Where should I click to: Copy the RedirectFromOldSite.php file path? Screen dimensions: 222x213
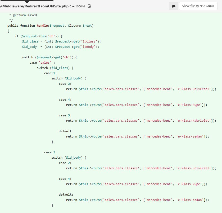(89, 6)
